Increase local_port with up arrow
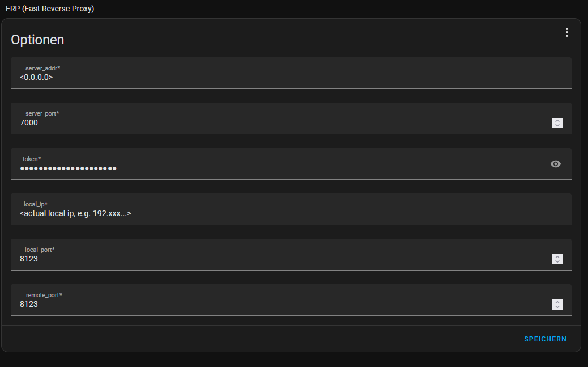This screenshot has width=588, height=367. 557,256
